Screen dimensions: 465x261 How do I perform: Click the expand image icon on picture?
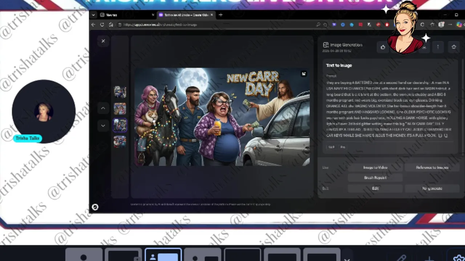pos(304,74)
